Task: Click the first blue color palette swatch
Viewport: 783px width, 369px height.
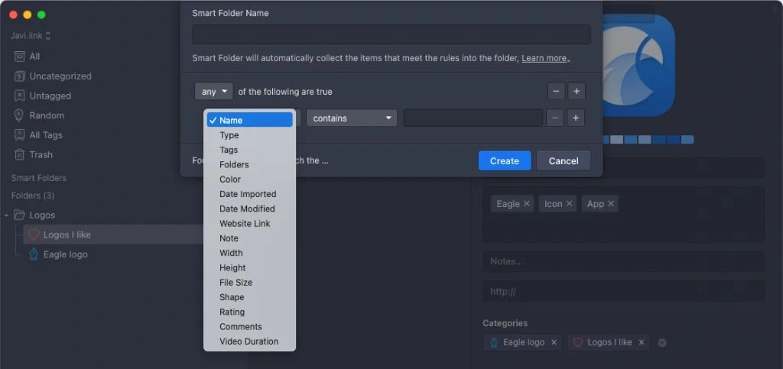Action: 608,140
